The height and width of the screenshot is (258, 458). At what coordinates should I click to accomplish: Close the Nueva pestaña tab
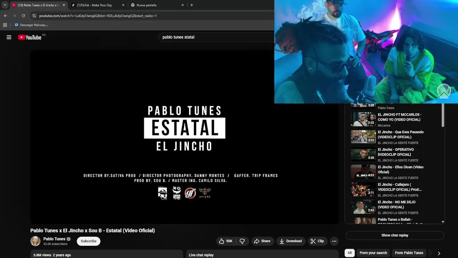(x=182, y=5)
